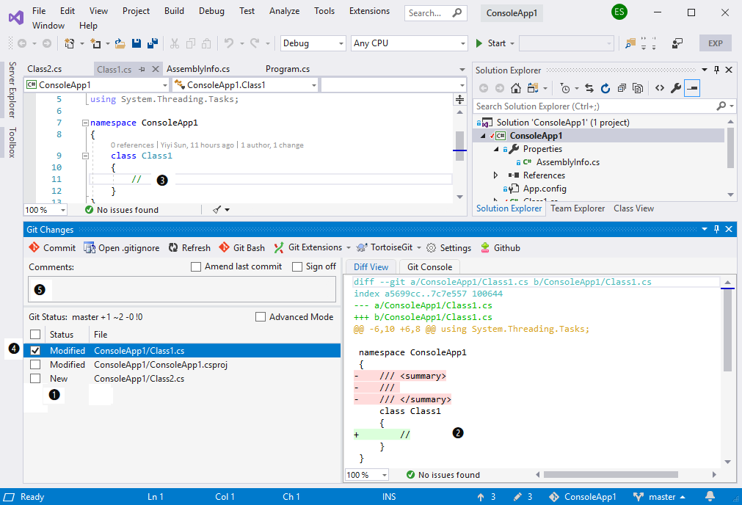Viewport: 742px width, 505px height.
Task: Click Refresh in the Git Changes toolbar
Action: click(189, 247)
